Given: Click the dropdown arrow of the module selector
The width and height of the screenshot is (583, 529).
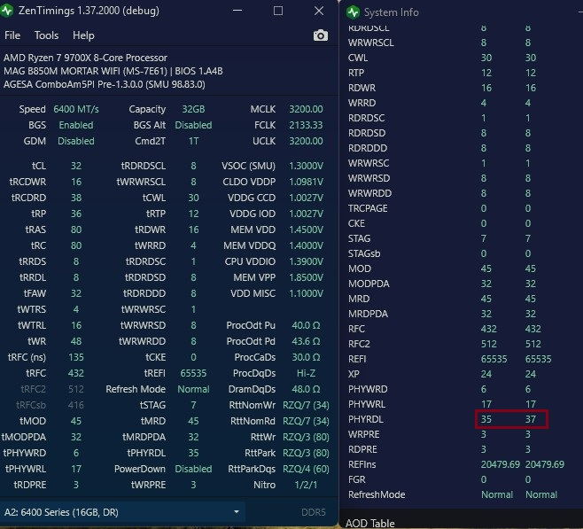Looking at the screenshot, I should (x=236, y=512).
